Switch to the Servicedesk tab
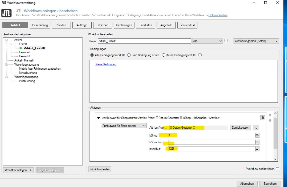 tap(187, 25)
